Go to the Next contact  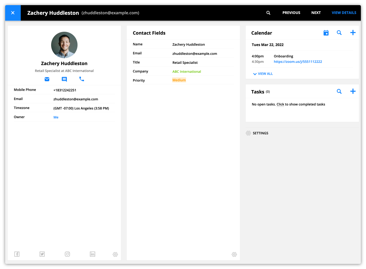(316, 13)
